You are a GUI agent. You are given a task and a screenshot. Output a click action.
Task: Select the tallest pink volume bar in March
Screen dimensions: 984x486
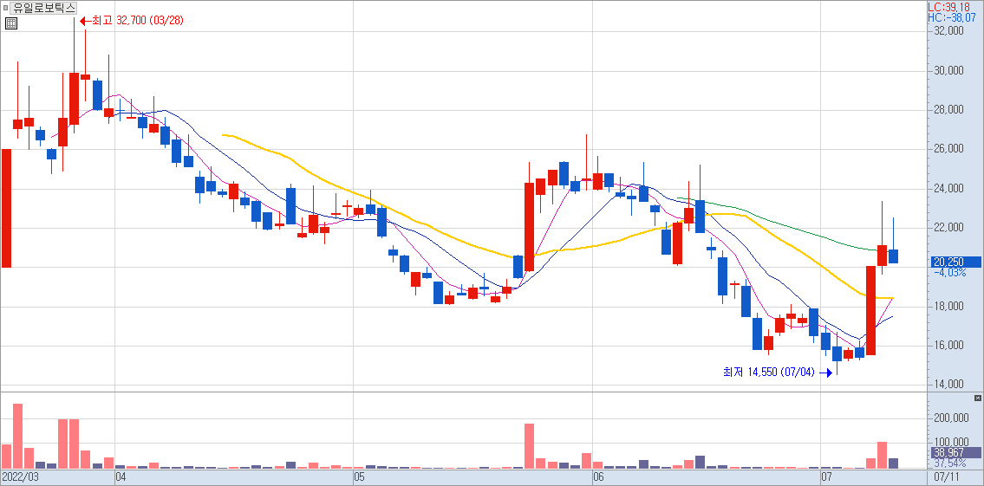coord(17,436)
